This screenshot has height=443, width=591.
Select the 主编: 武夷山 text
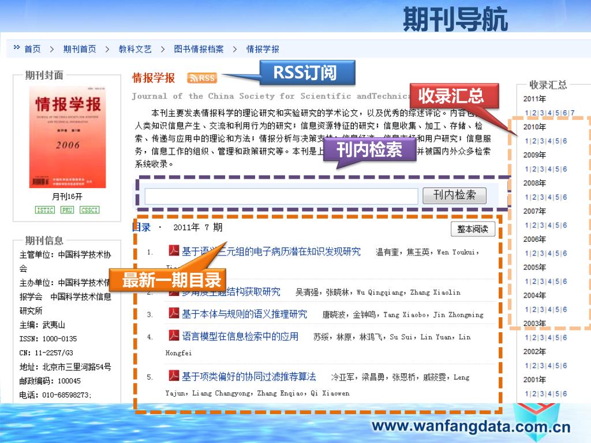(x=42, y=325)
